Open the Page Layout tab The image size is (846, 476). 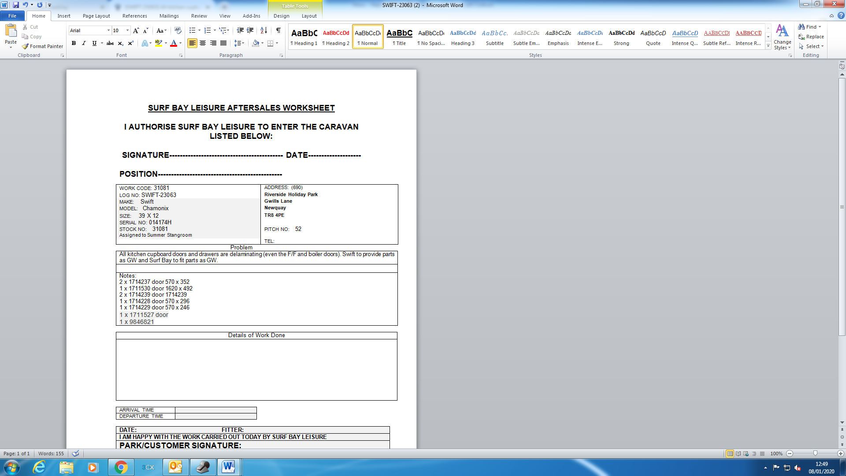click(x=96, y=16)
